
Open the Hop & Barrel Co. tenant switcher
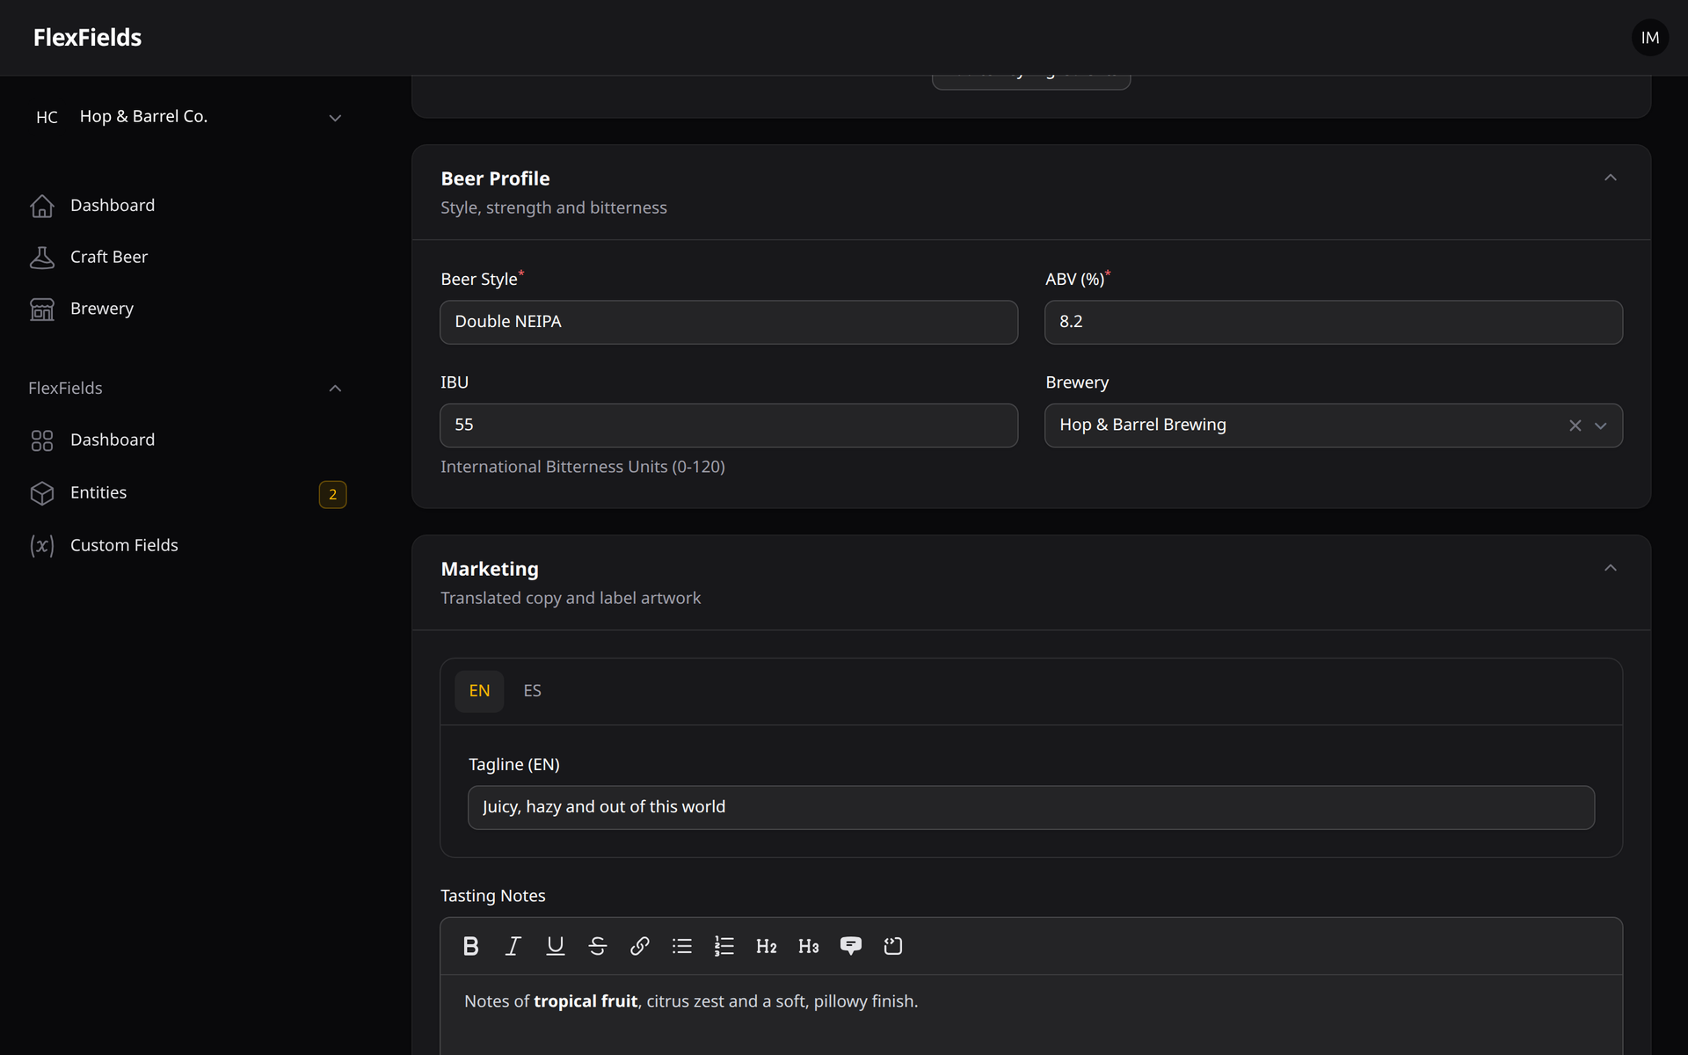(187, 117)
